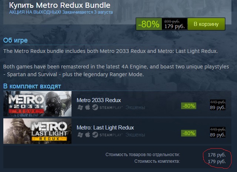Click -80% badge in Metro 2033 row
237x172 pixels.
188,106
